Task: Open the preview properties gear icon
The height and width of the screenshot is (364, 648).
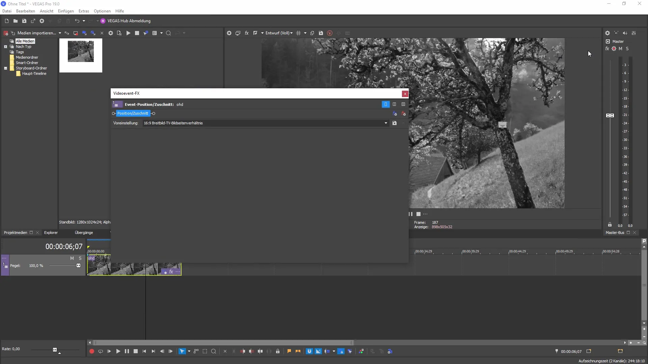Action: [229, 33]
